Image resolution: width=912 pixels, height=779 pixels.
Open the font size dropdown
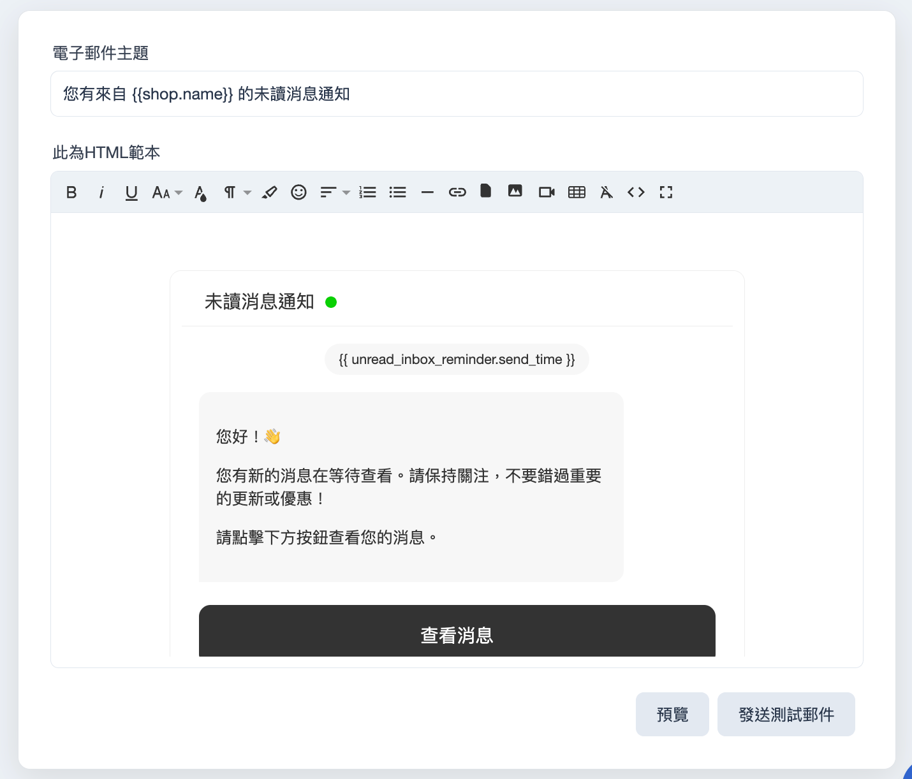(x=167, y=193)
